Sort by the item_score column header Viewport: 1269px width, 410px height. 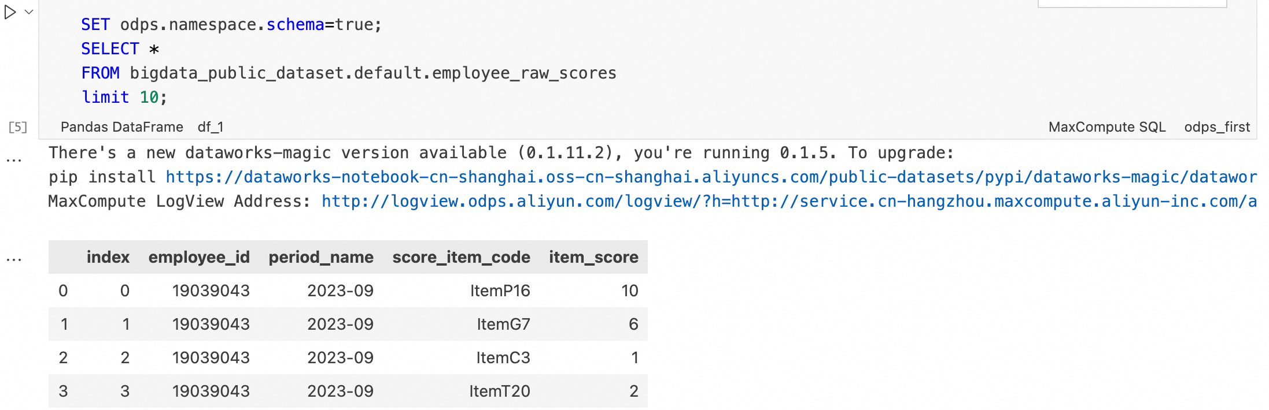[593, 257]
